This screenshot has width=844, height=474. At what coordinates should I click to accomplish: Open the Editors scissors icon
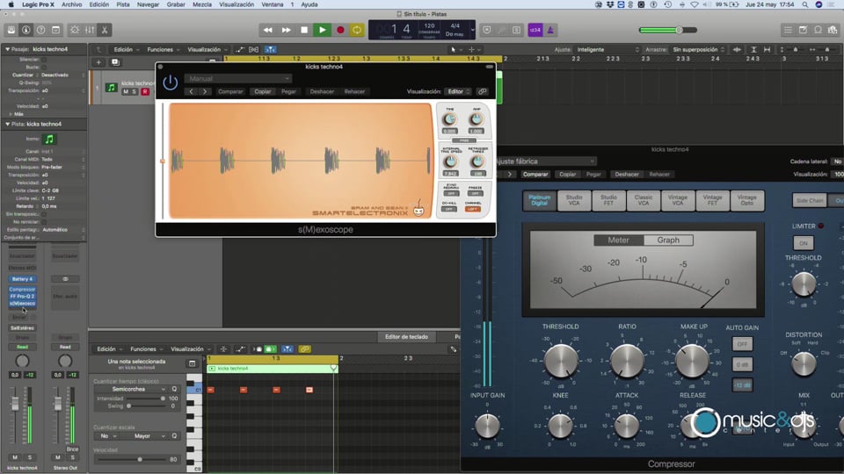tap(105, 30)
